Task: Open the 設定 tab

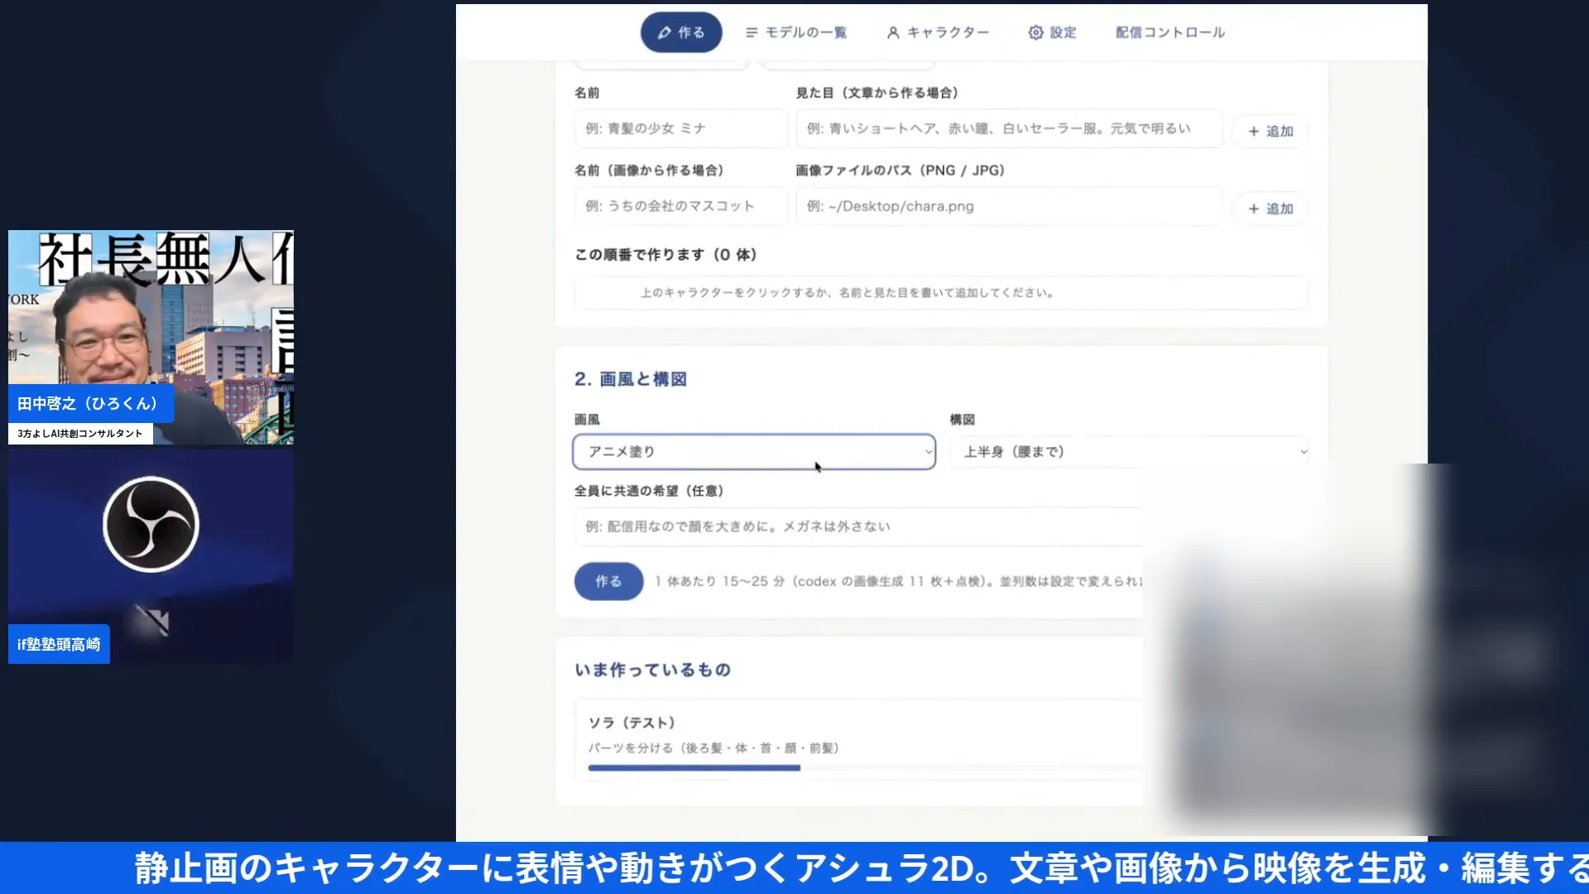Action: (1052, 32)
